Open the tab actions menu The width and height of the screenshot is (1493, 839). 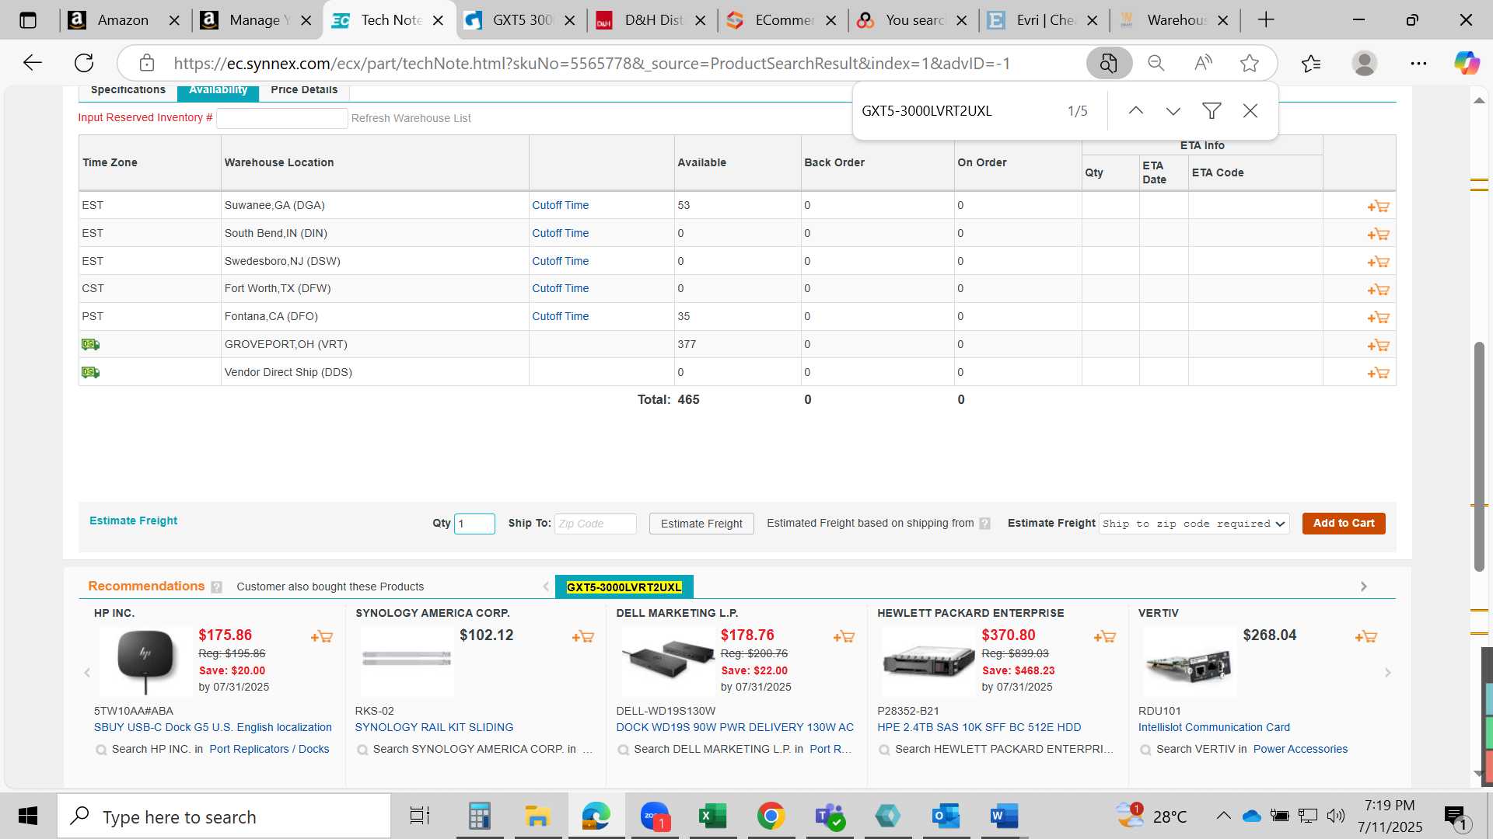(x=28, y=20)
